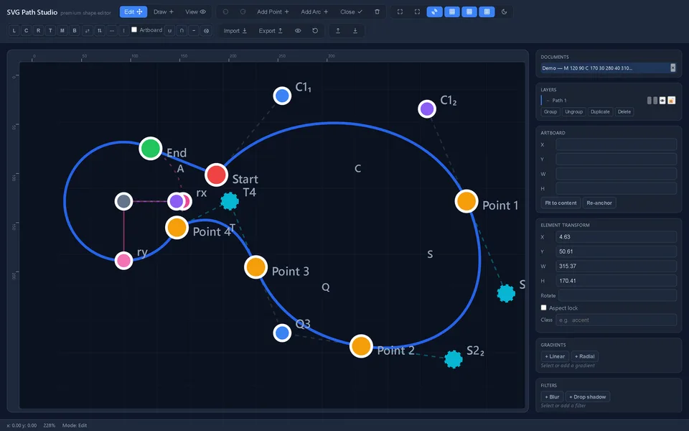Click the exclude ⊗ boolean icon
Image resolution: width=689 pixels, height=431 pixels.
[206, 30]
